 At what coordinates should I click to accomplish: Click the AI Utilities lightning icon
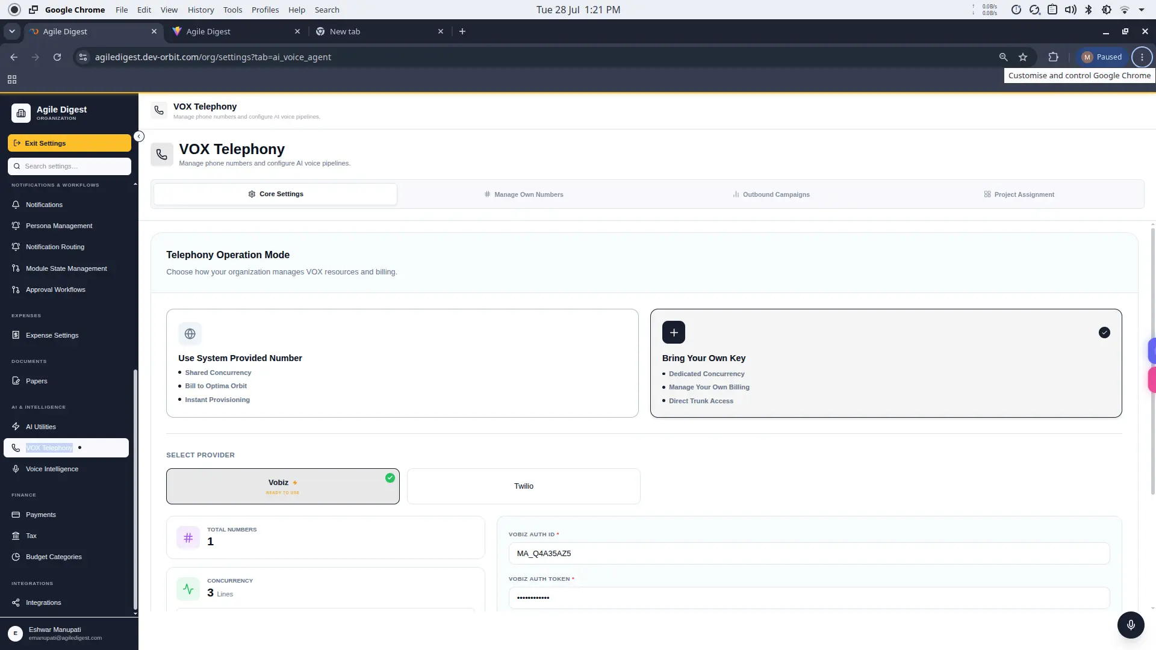tap(16, 427)
